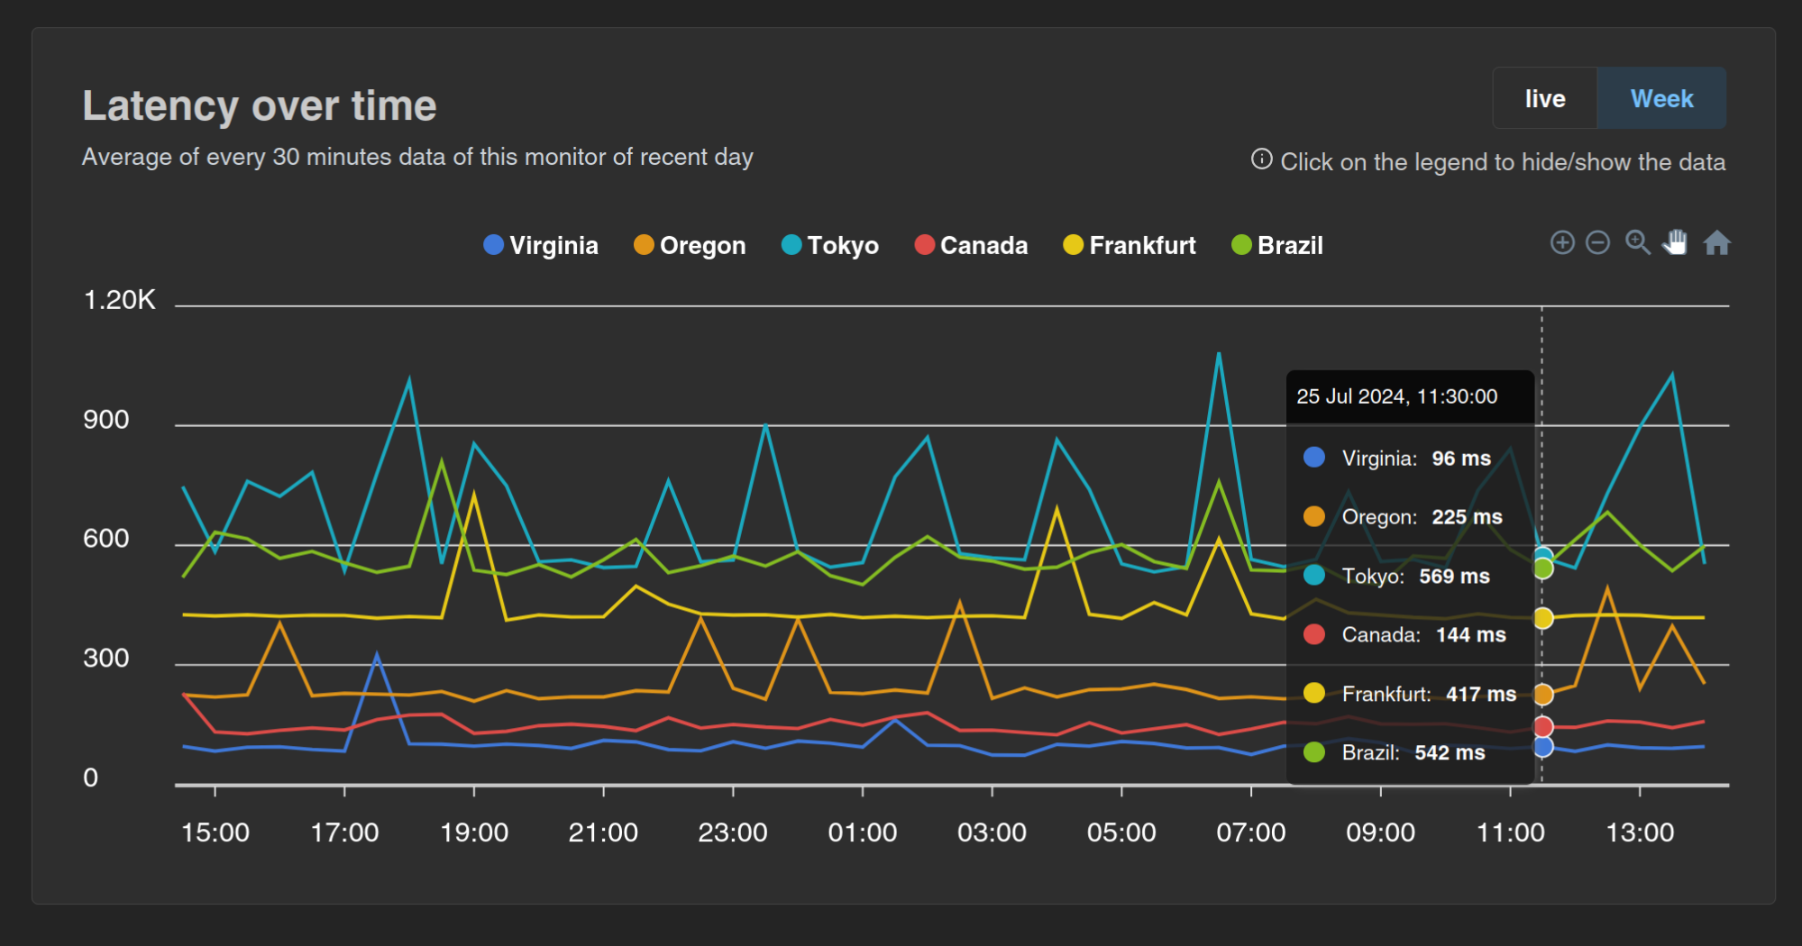1802x946 pixels.
Task: Click the Frankfurt 417 ms tooltip row
Action: point(1410,694)
